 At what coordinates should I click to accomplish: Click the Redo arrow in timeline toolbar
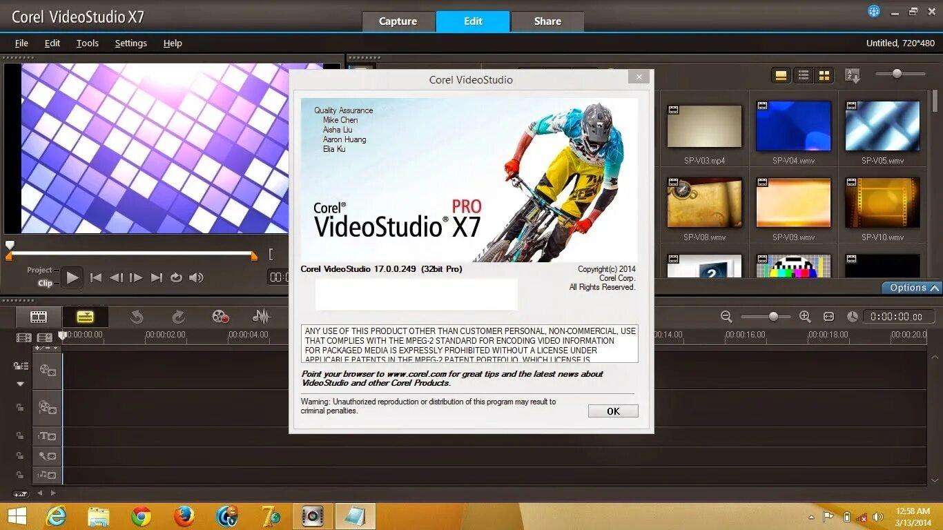coord(178,317)
